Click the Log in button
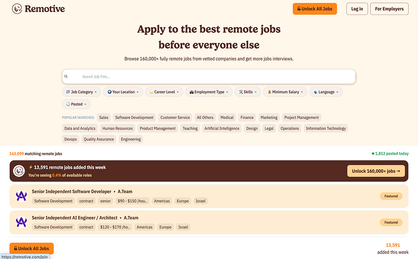Viewport: 418px width, 259px height. pos(357,9)
